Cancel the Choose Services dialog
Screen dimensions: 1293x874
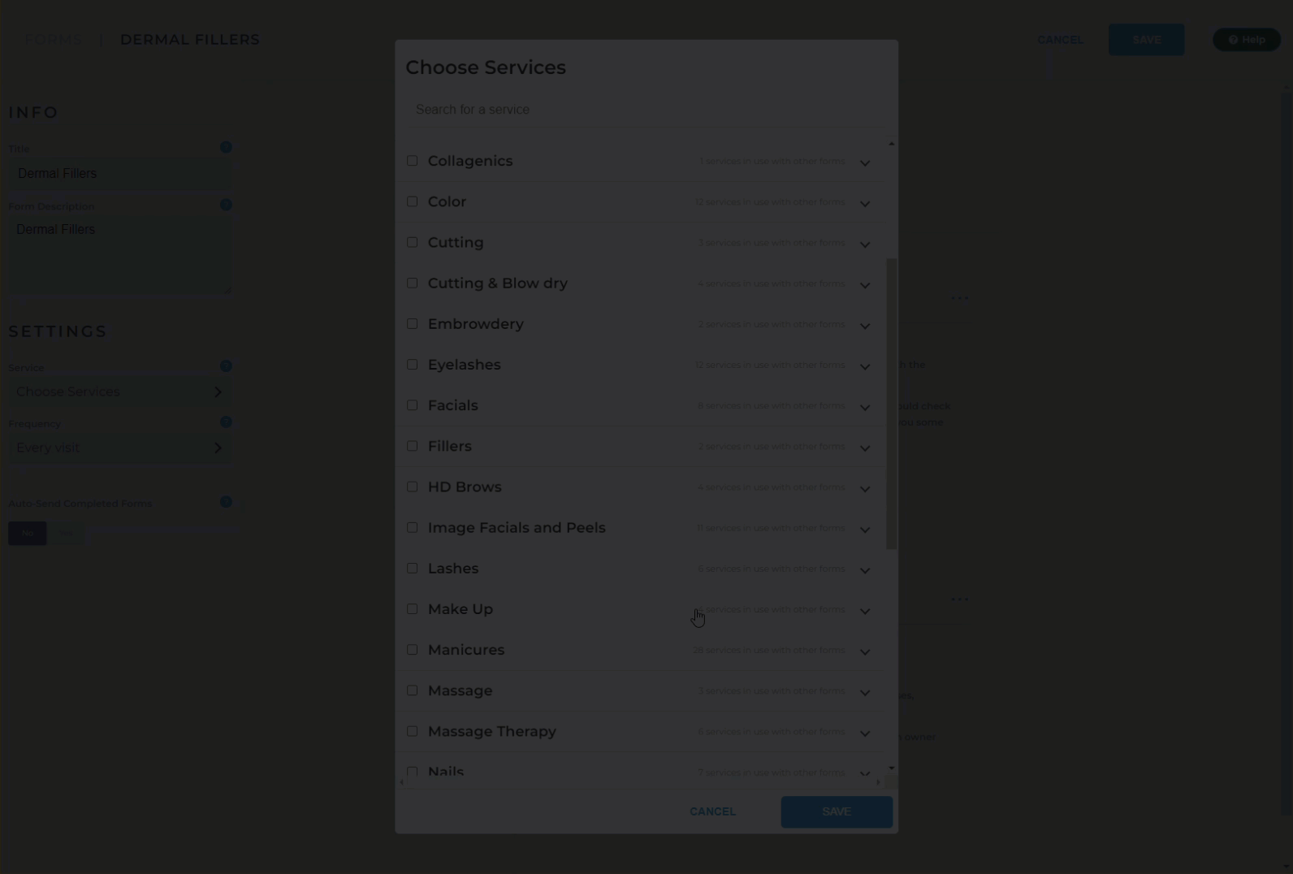coord(712,811)
